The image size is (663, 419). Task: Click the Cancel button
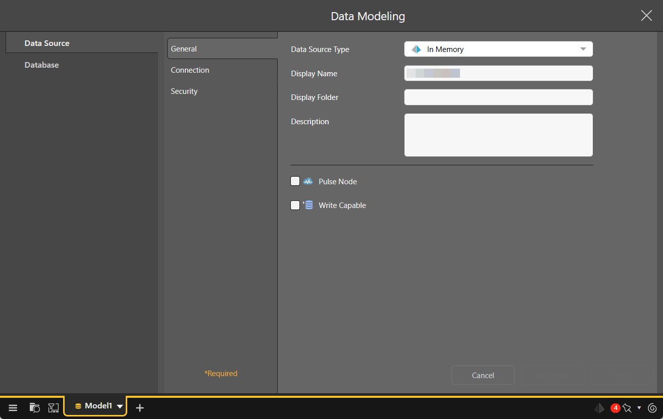[483, 375]
